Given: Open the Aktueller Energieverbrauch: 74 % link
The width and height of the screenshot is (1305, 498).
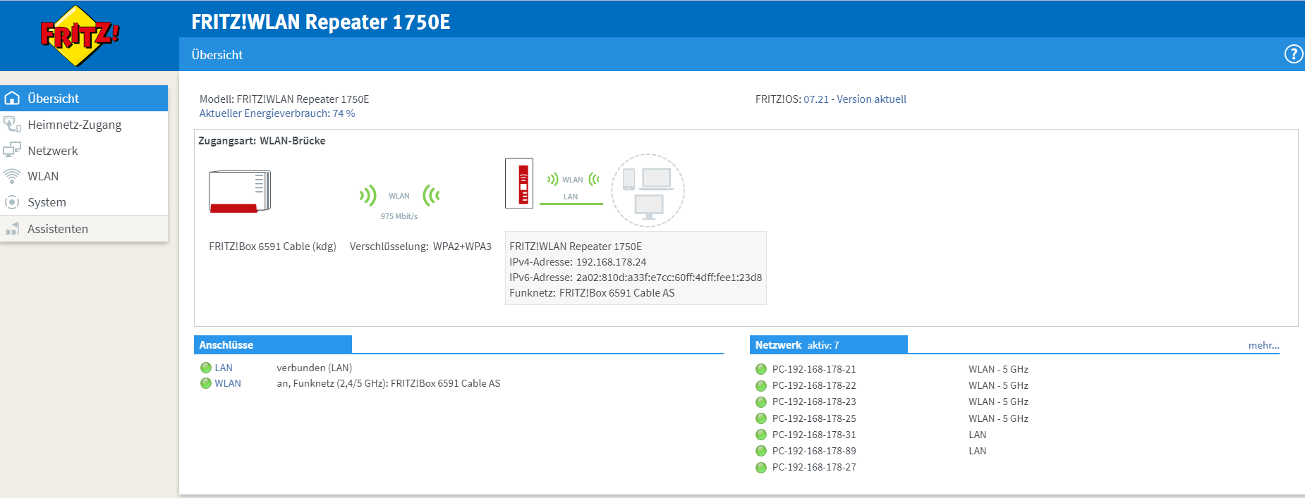Looking at the screenshot, I should coord(277,113).
